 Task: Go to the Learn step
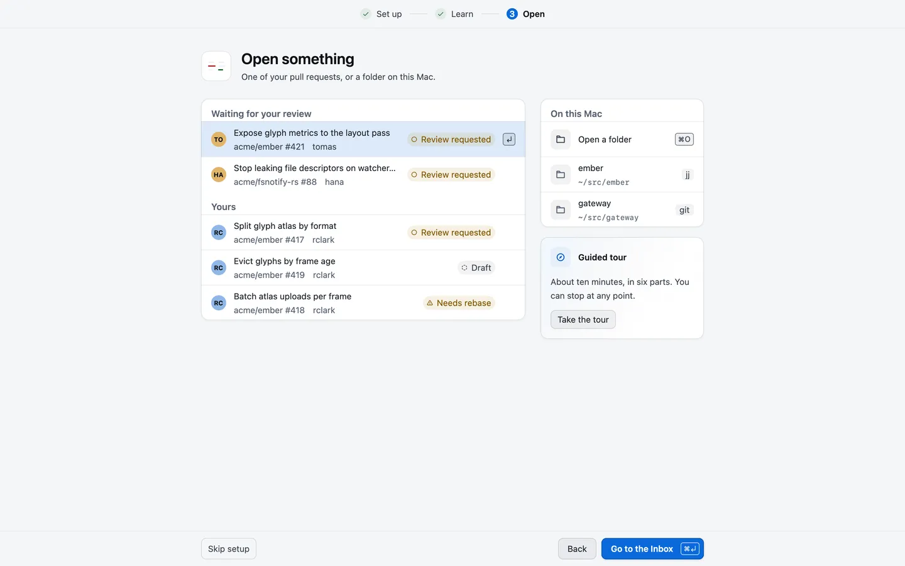pos(454,14)
